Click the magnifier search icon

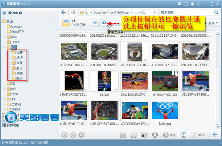(x=216, y=13)
